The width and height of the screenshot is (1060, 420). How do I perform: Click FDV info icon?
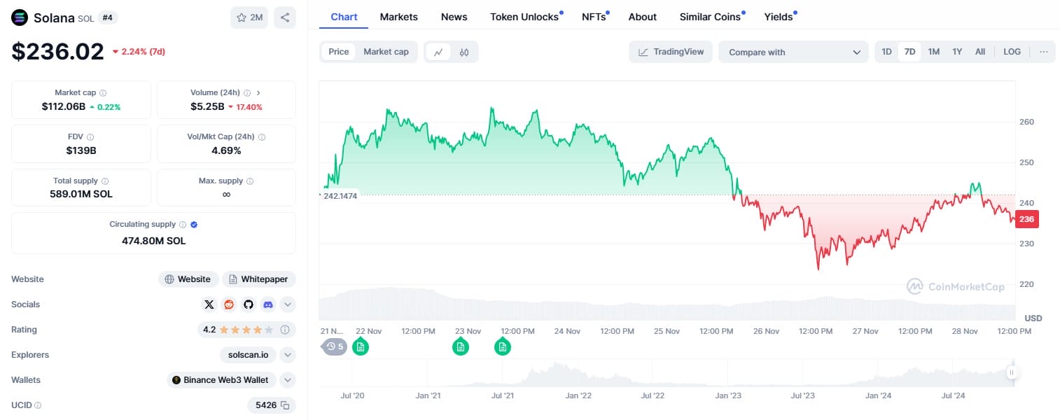point(90,137)
